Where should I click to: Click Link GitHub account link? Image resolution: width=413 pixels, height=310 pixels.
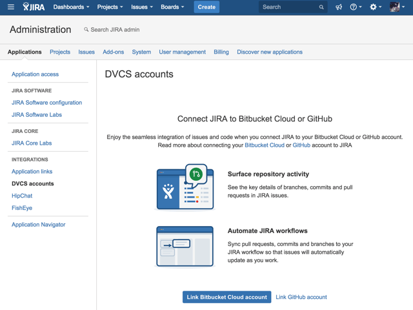click(x=301, y=297)
